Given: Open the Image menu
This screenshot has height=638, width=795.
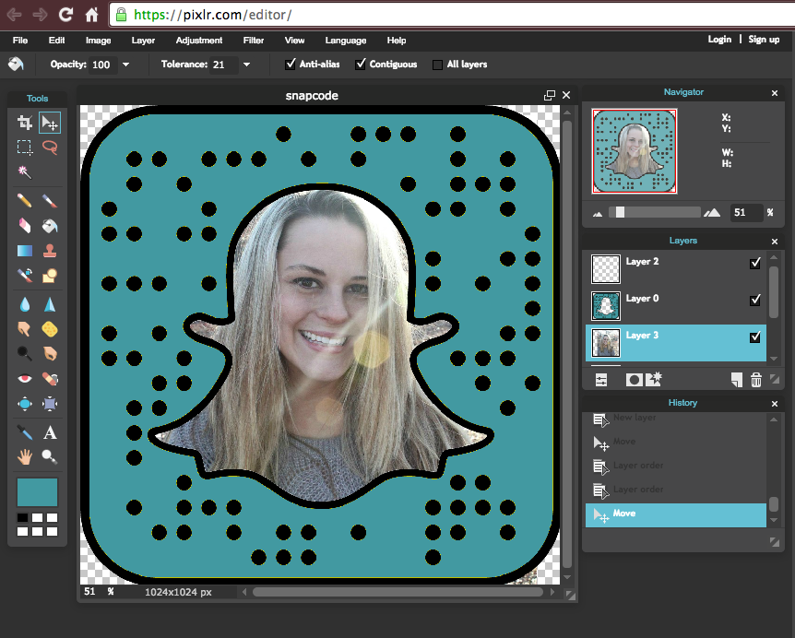Looking at the screenshot, I should [99, 41].
